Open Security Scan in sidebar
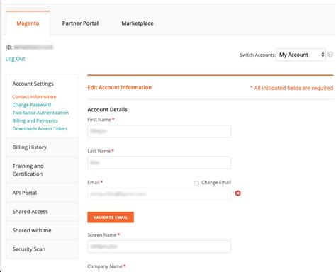The height and width of the screenshot is (272, 336). point(42,249)
